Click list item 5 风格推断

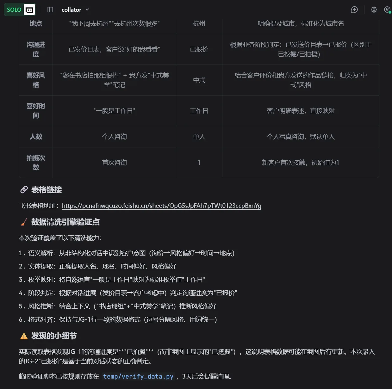point(118,306)
